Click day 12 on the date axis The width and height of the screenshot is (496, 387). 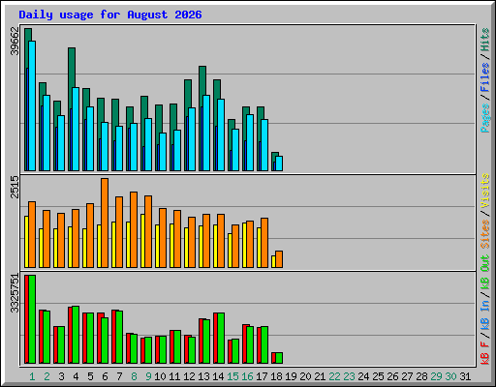189,376
